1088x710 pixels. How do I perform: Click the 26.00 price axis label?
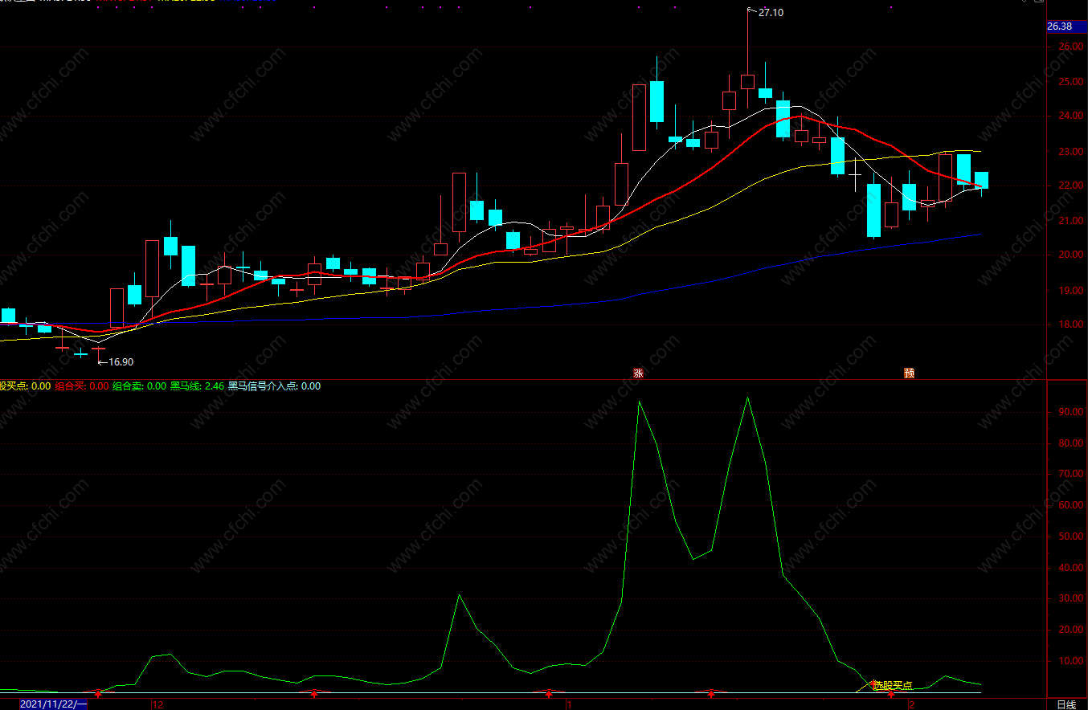point(1070,47)
